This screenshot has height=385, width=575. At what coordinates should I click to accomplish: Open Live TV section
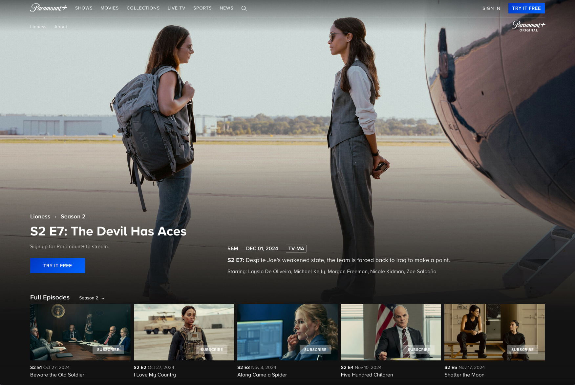point(177,8)
